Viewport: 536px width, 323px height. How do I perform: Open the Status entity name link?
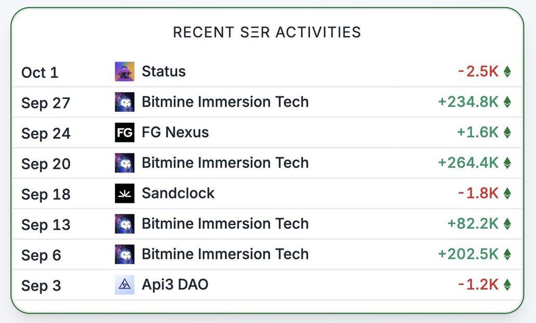[x=164, y=72]
